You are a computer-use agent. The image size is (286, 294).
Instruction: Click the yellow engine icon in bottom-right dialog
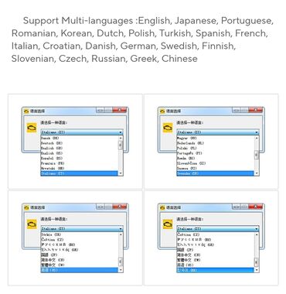(x=168, y=224)
